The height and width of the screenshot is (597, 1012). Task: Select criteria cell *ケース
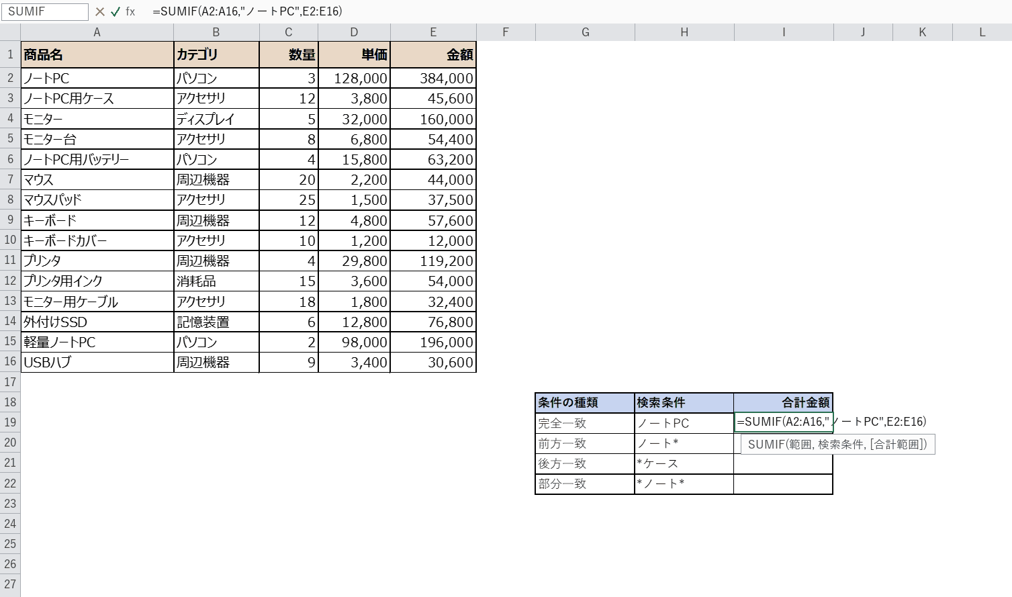coord(684,463)
